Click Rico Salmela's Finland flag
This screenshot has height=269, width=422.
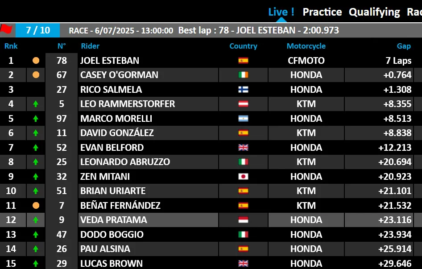click(243, 90)
